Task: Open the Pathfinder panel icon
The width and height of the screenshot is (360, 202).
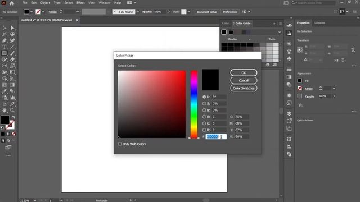Action: (x=289, y=154)
